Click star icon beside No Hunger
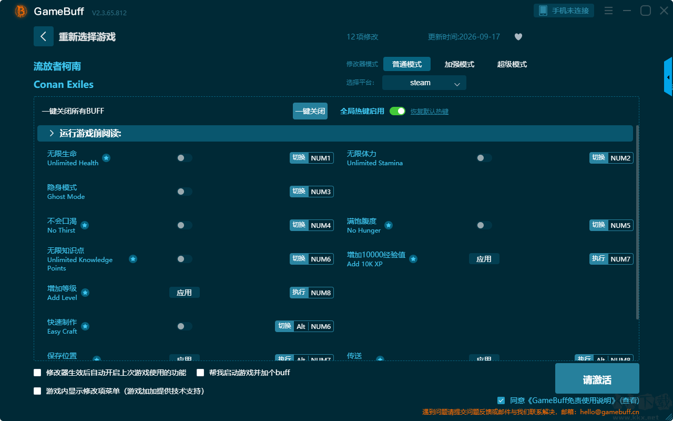The height and width of the screenshot is (421, 673). click(389, 225)
